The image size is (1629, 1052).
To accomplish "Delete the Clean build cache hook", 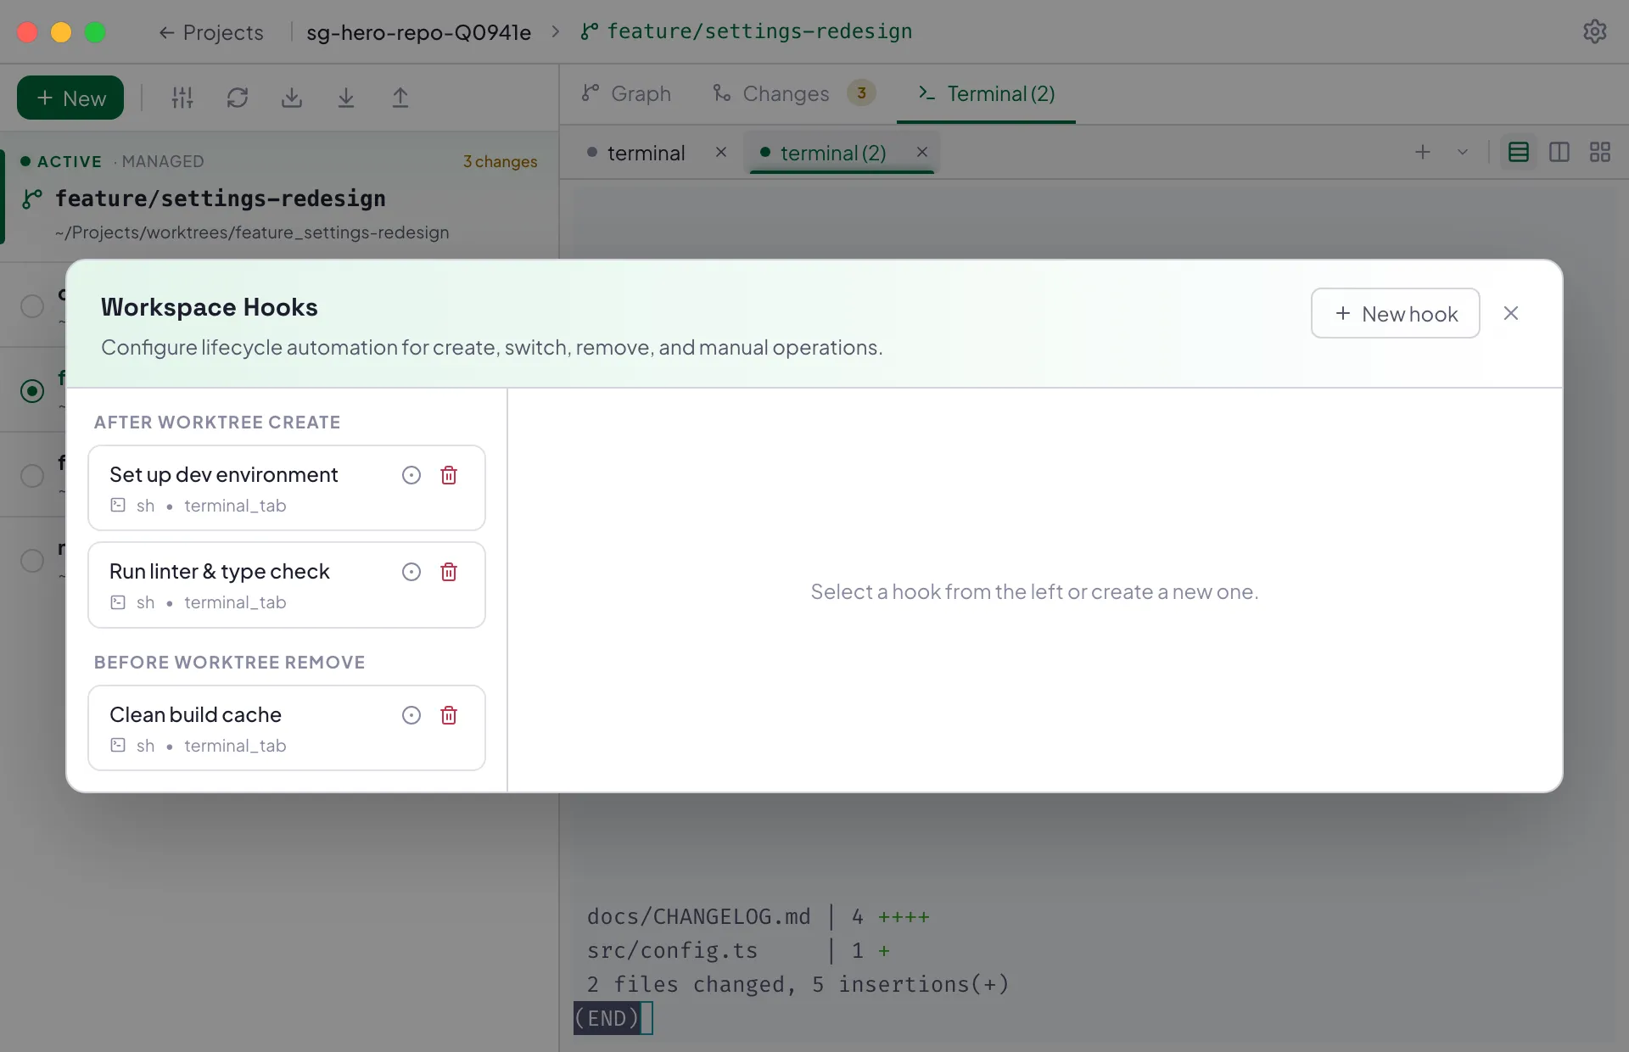I will click(449, 715).
